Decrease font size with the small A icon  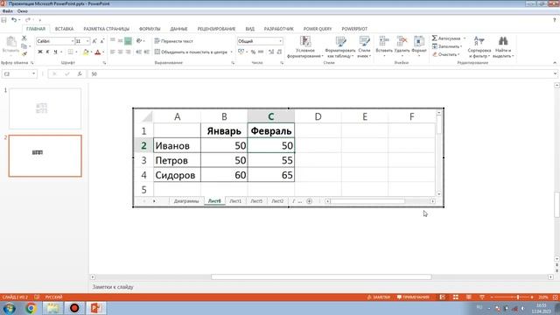[101, 41]
